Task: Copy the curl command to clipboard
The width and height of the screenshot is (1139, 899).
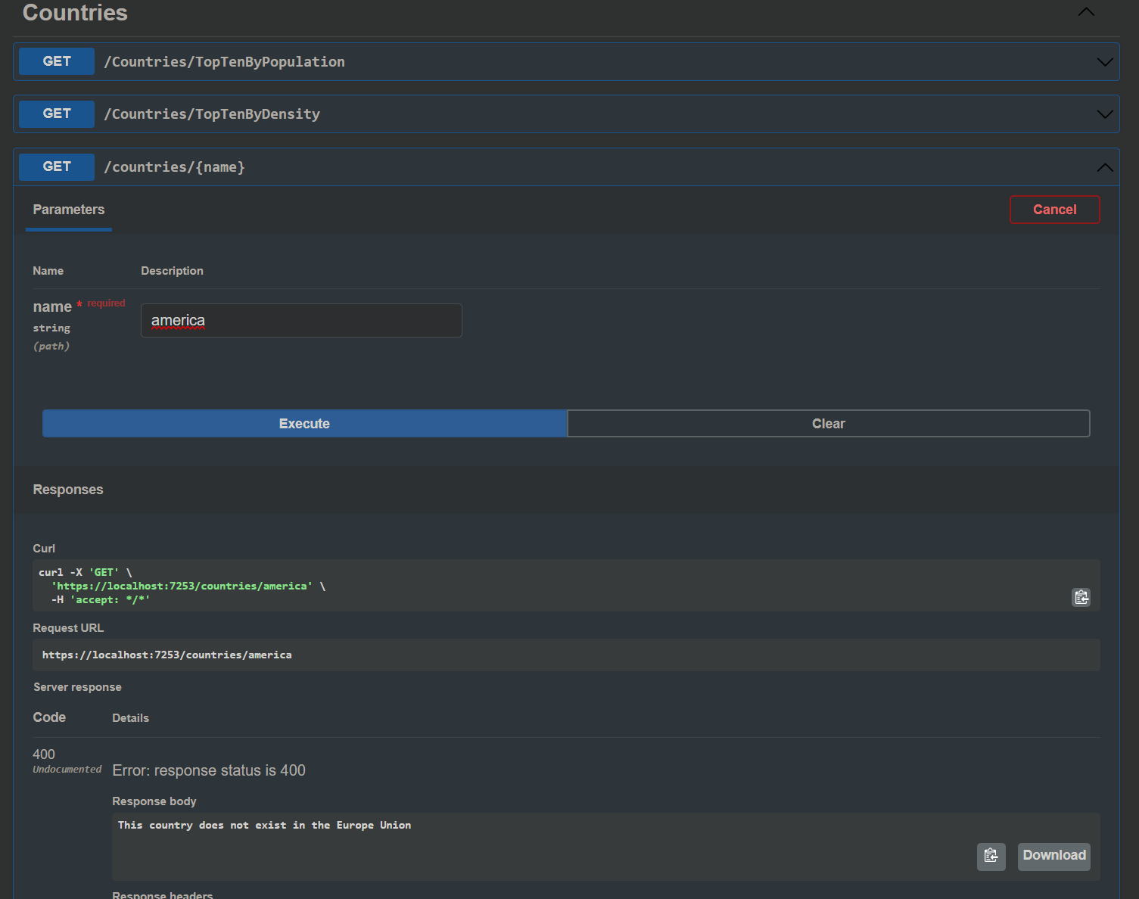Action: point(1081,597)
